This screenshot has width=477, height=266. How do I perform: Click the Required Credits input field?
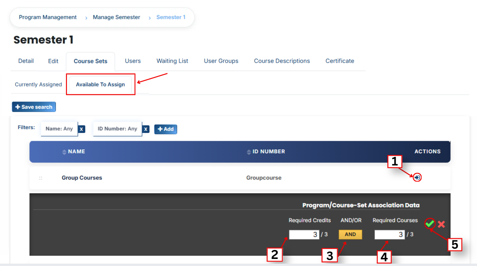(304, 234)
